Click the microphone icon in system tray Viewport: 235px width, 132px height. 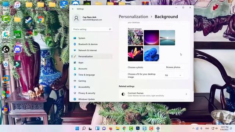201,128
